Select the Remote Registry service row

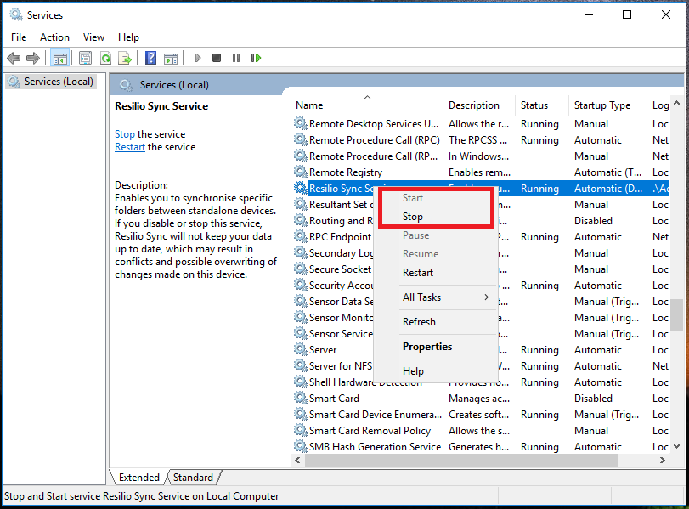click(481, 172)
